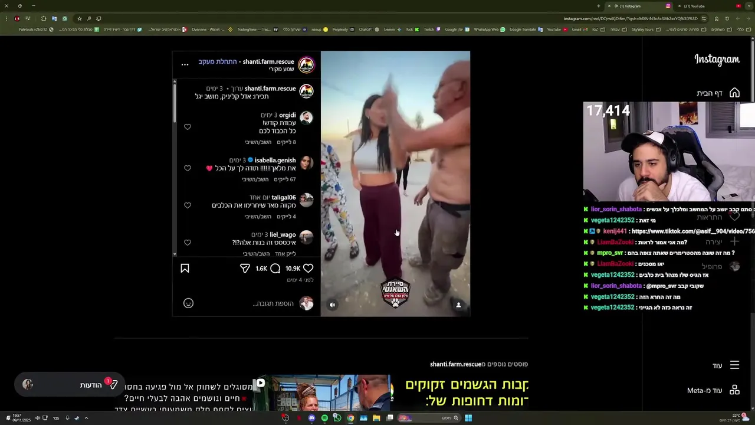755x425 pixels.
Task: Open isabella.genish username link
Action: pos(275,160)
